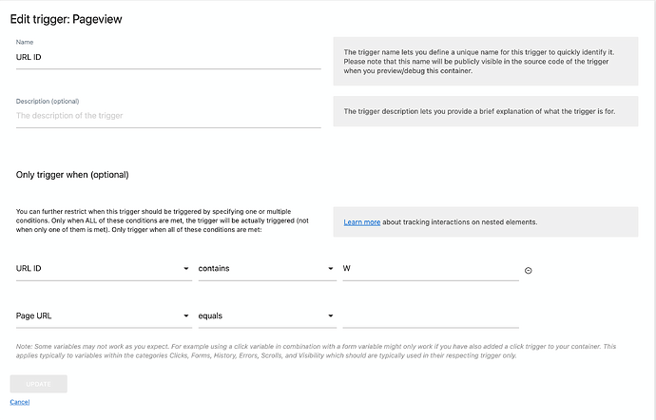Open the URL ID variable dropdown

pyautogui.click(x=104, y=269)
